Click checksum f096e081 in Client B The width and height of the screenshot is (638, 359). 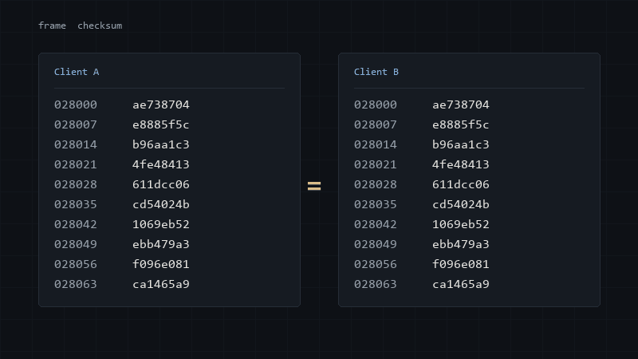tap(461, 264)
